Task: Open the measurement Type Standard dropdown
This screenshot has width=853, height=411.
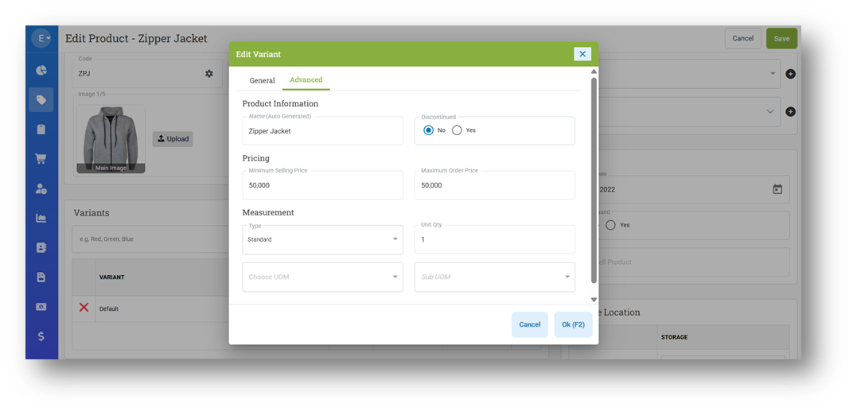Action: point(322,240)
